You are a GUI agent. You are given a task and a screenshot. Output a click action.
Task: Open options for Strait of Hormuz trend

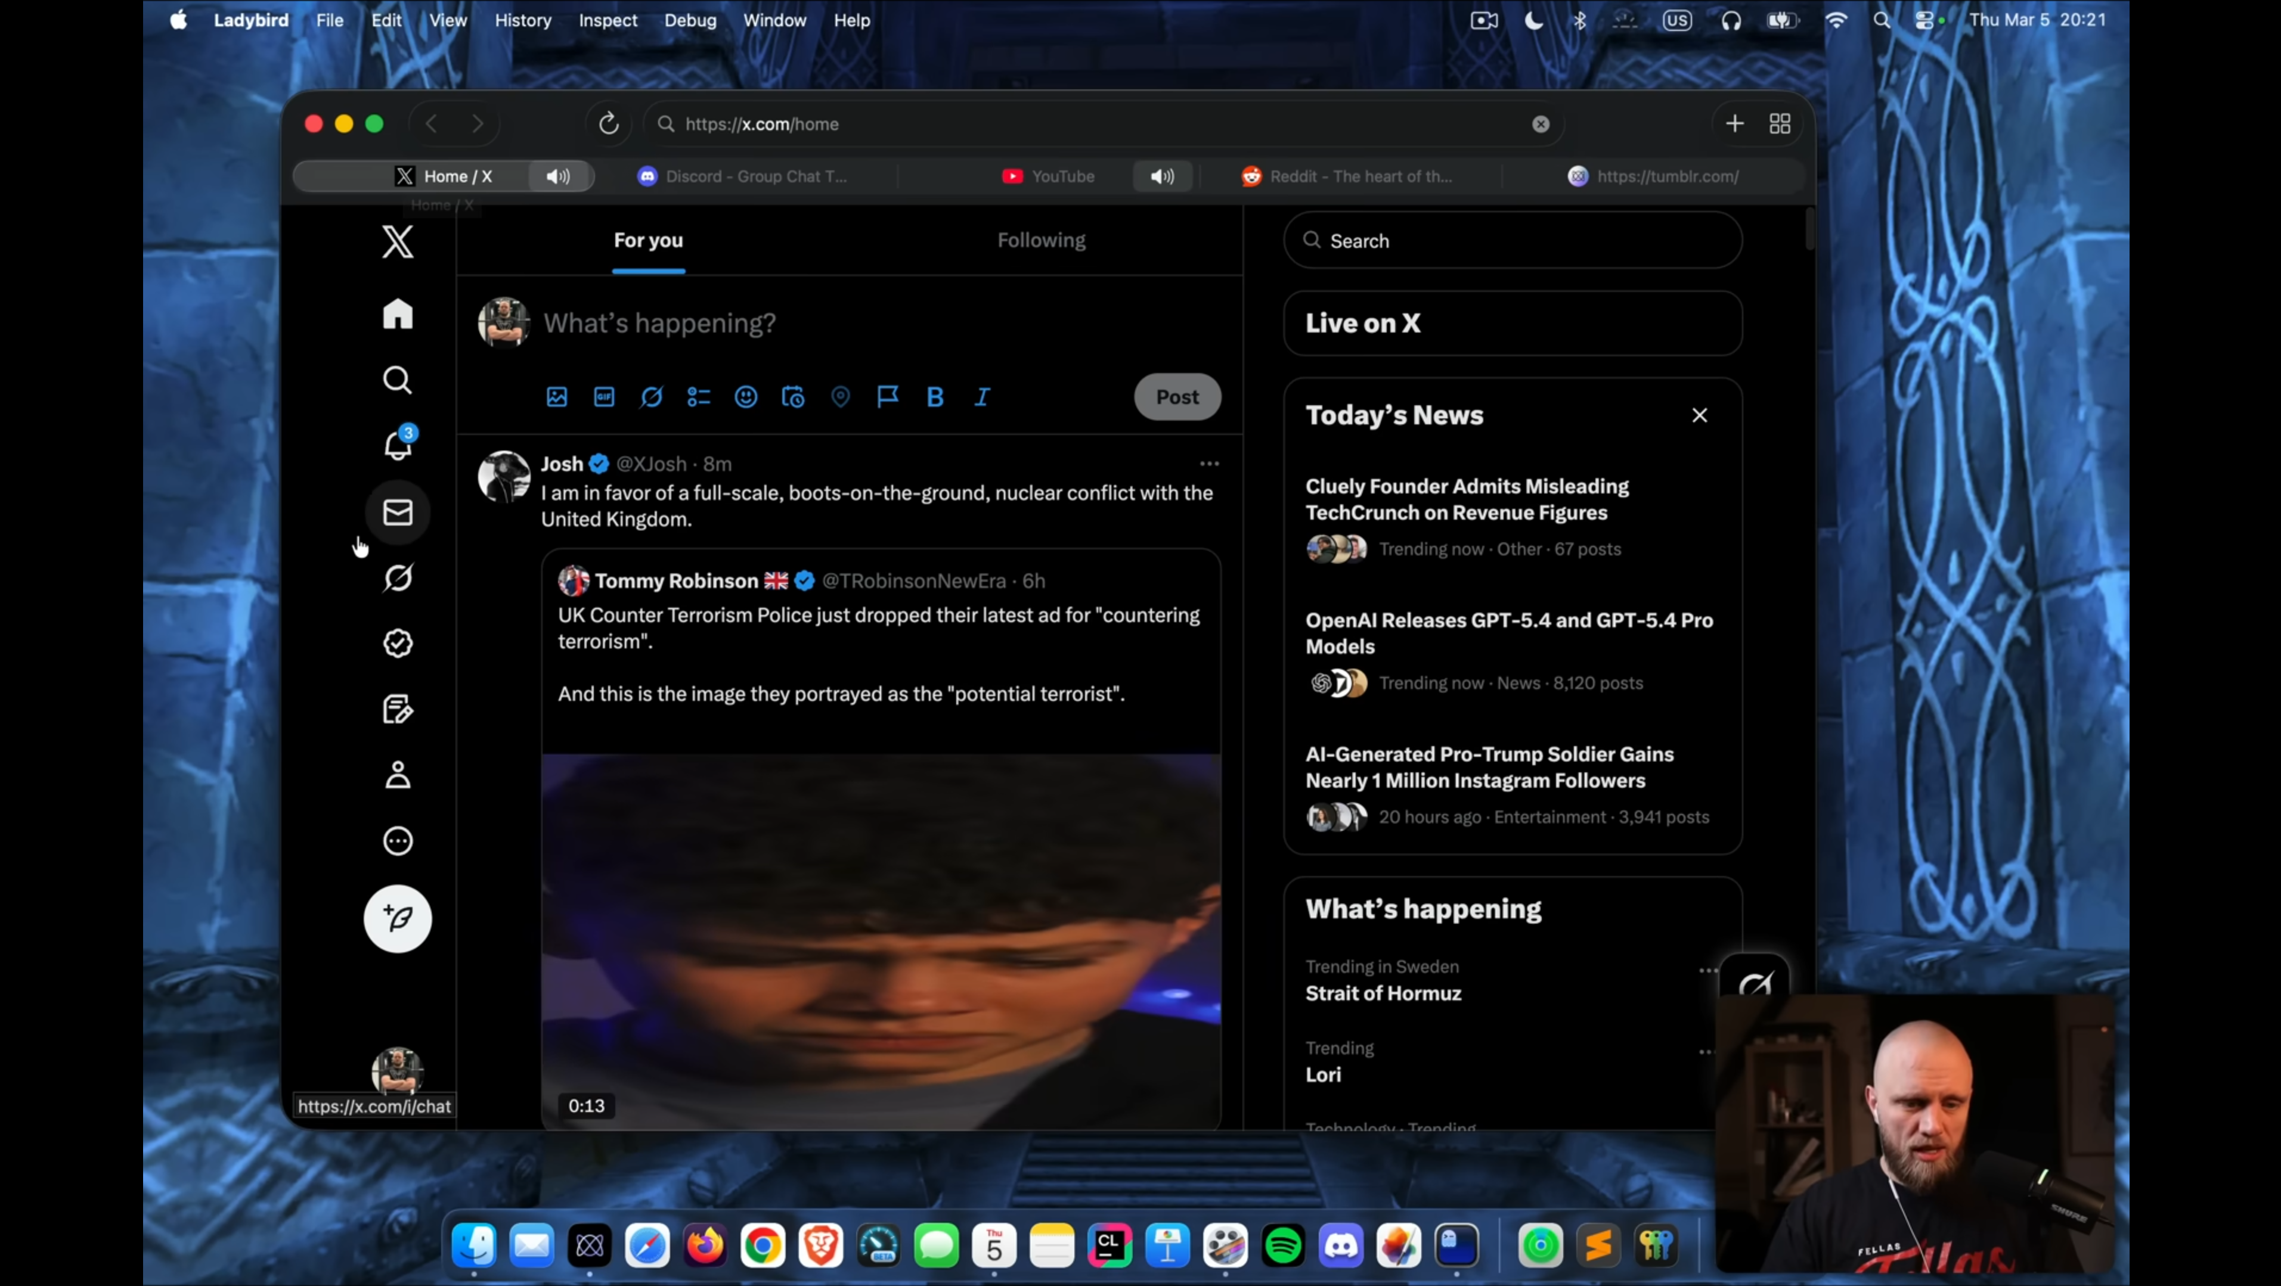pos(1707,970)
